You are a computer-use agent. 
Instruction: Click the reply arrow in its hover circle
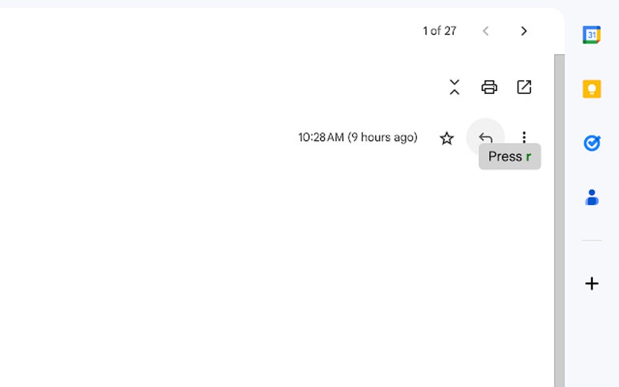coord(485,137)
